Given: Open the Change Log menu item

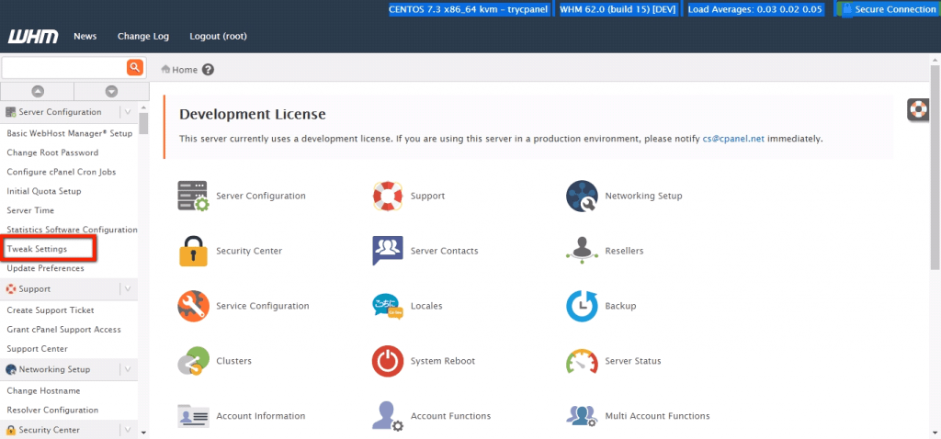Looking at the screenshot, I should pyautogui.click(x=143, y=37).
